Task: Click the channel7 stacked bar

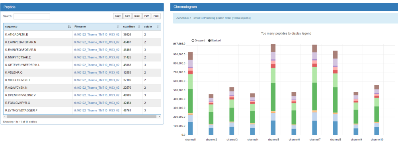Action: point(314,90)
